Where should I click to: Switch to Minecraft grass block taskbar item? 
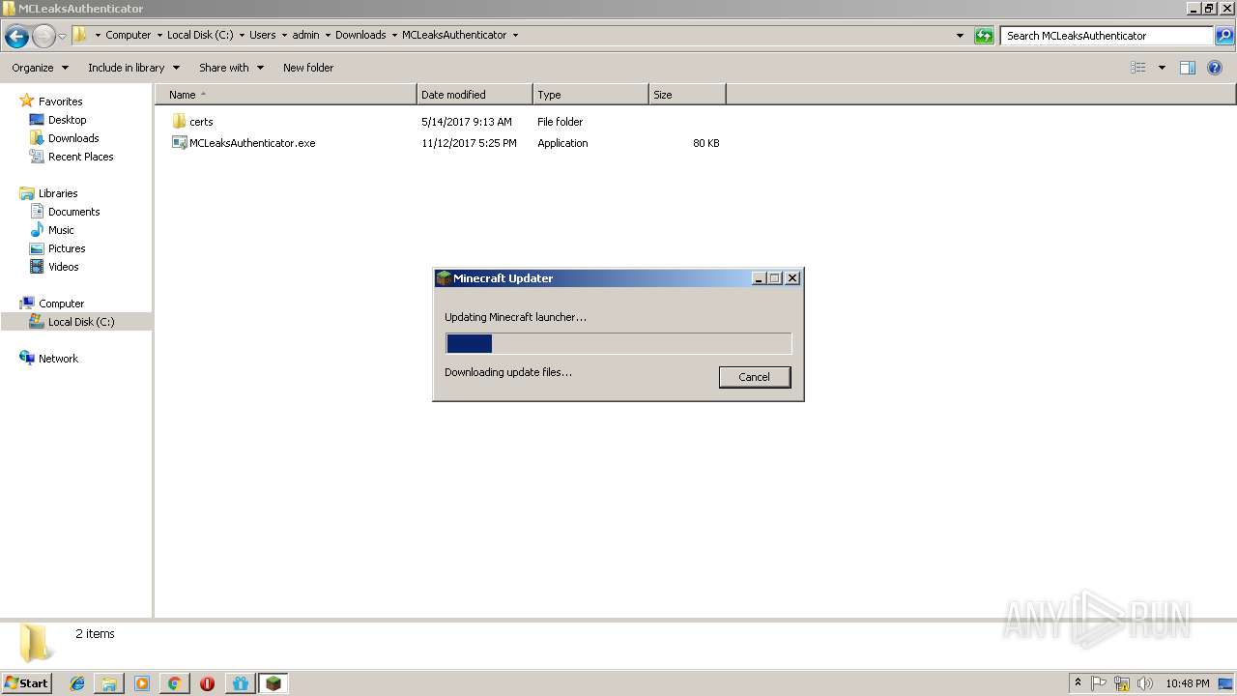pos(273,683)
